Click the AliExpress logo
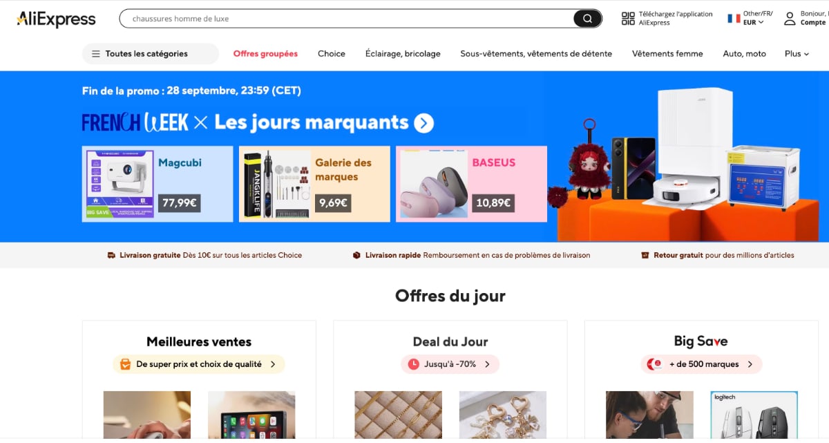Screen dimensions: 829x443 pyautogui.click(x=56, y=19)
